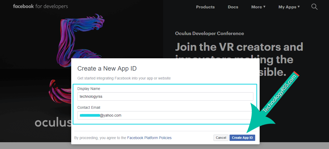This screenshot has width=329, height=149.
Task: Go to the Docs section
Action: pyautogui.click(x=233, y=7)
